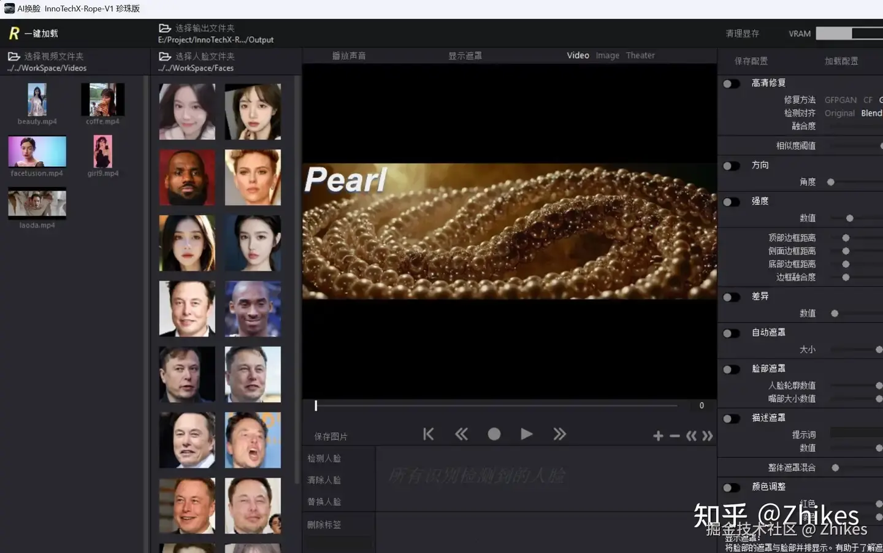This screenshot has width=883, height=553.
Task: Go to next marker icon
Action: click(x=708, y=436)
